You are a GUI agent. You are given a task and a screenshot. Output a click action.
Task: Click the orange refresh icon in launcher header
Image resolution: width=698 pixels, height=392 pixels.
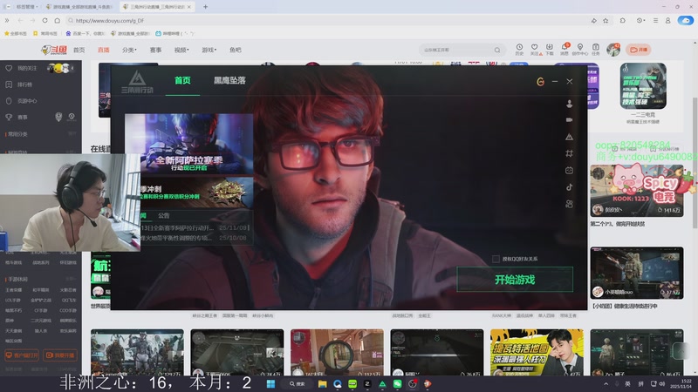(540, 81)
